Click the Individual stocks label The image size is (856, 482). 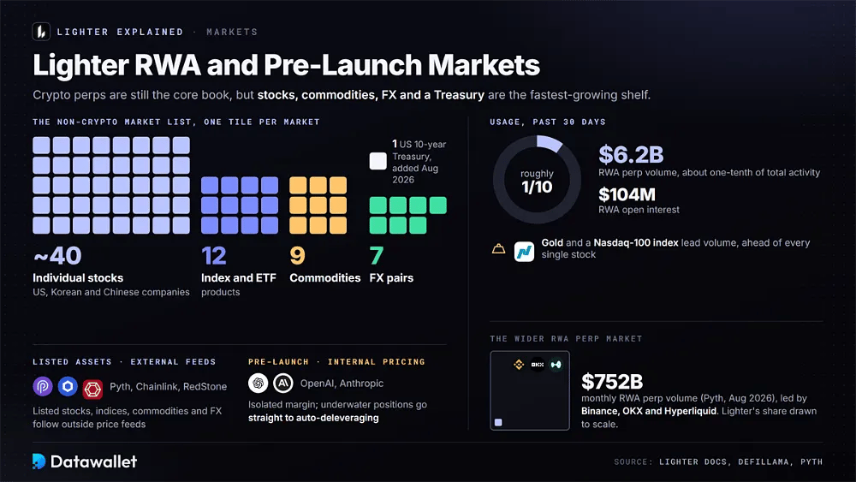(x=78, y=278)
